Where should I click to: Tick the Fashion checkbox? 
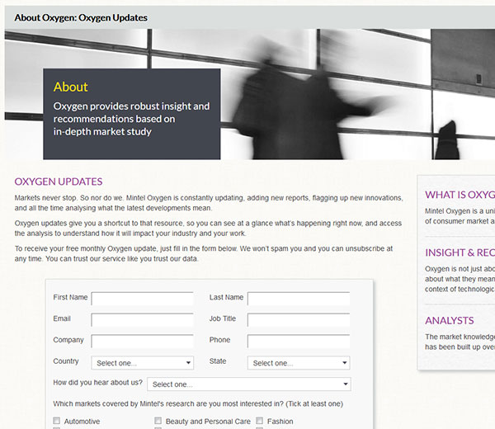click(260, 421)
